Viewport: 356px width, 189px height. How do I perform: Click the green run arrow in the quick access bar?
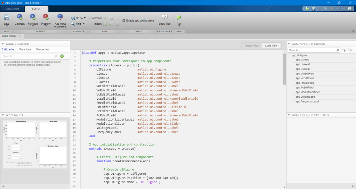307,8
